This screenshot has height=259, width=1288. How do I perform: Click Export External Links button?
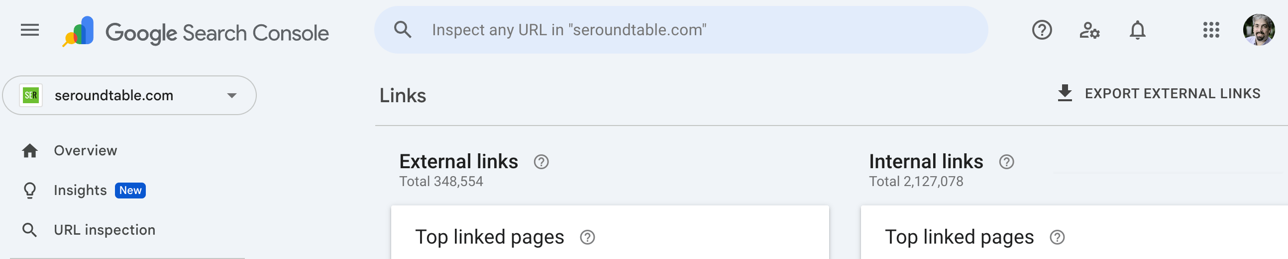point(1159,94)
